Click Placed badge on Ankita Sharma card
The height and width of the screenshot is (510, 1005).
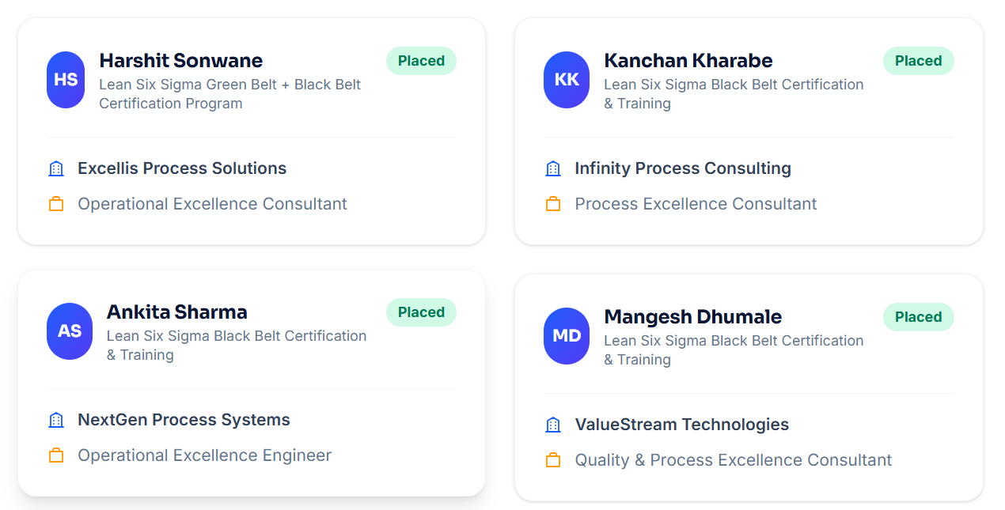[x=421, y=312]
